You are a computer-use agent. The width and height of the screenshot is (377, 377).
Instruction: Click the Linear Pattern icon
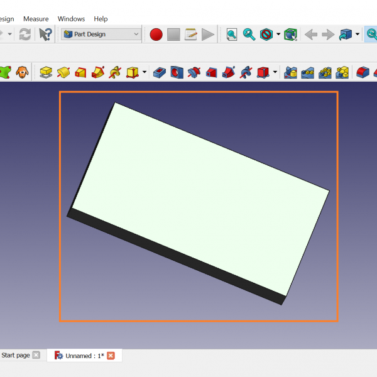click(307, 72)
